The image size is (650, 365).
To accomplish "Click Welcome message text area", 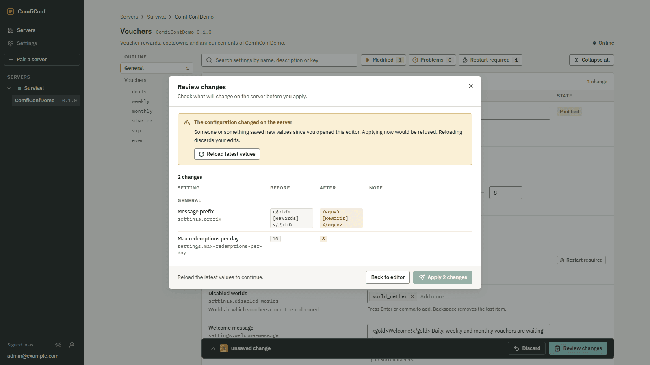I will [x=459, y=332].
